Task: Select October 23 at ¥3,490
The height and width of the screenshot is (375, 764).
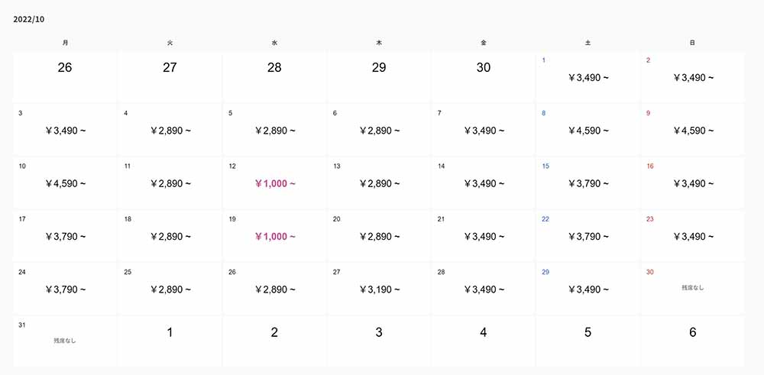Action: point(692,237)
